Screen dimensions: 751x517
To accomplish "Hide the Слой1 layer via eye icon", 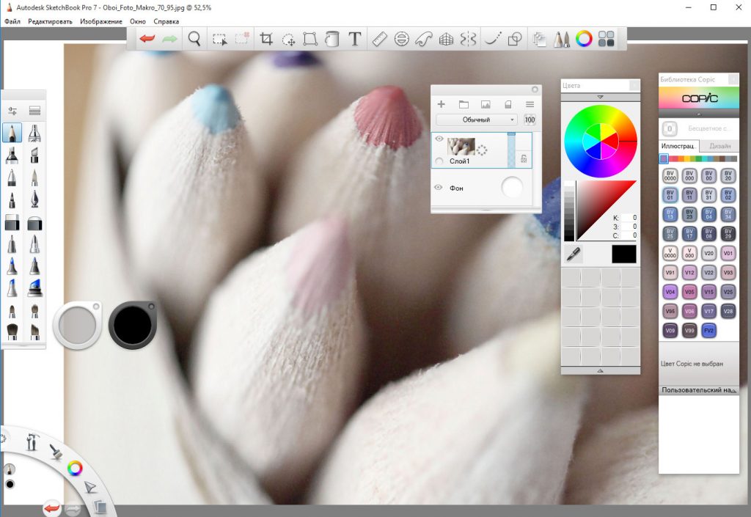I will coord(439,139).
